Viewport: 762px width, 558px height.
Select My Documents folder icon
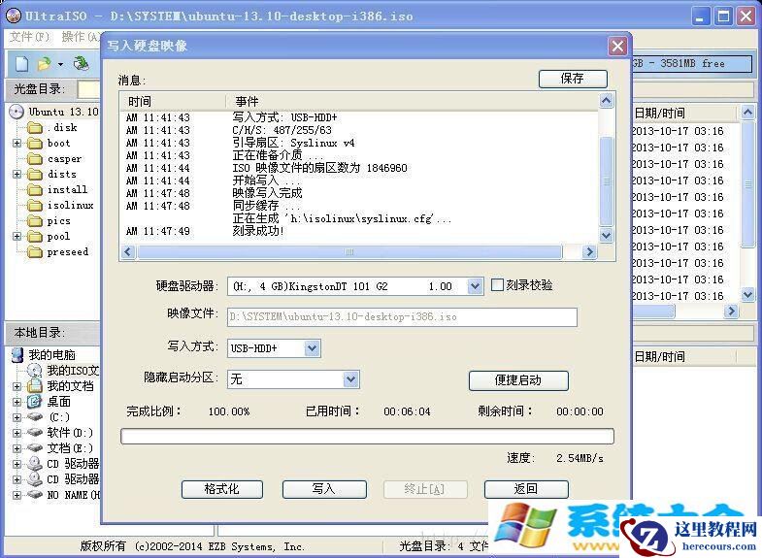click(35, 386)
